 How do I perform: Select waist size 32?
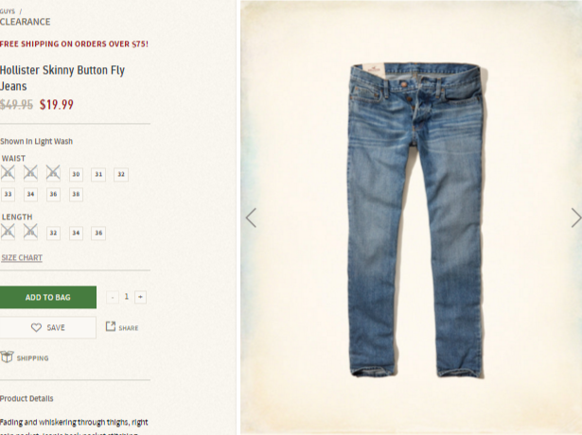click(121, 174)
